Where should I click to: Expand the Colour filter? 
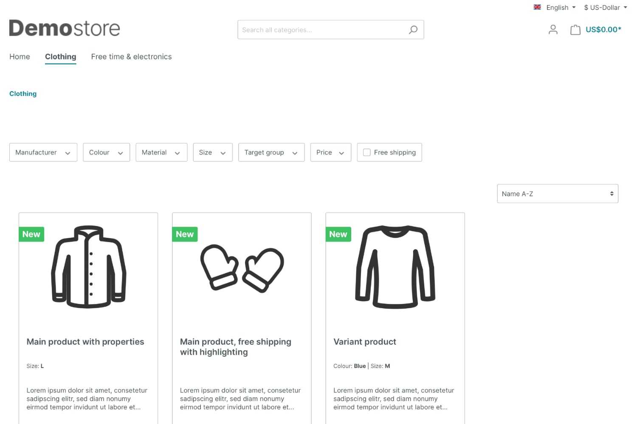[x=106, y=152]
